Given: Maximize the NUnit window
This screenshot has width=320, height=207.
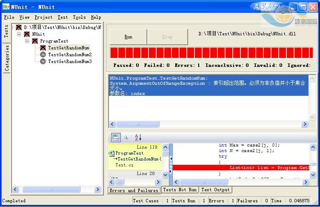Looking at the screenshot, I should (303, 7).
